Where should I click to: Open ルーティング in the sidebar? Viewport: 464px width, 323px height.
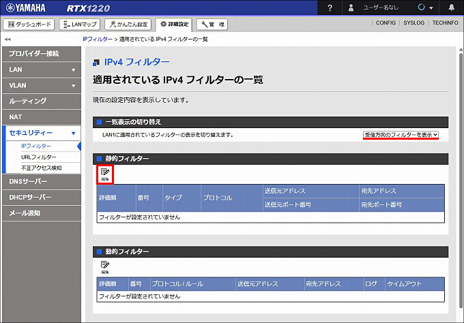[x=42, y=102]
